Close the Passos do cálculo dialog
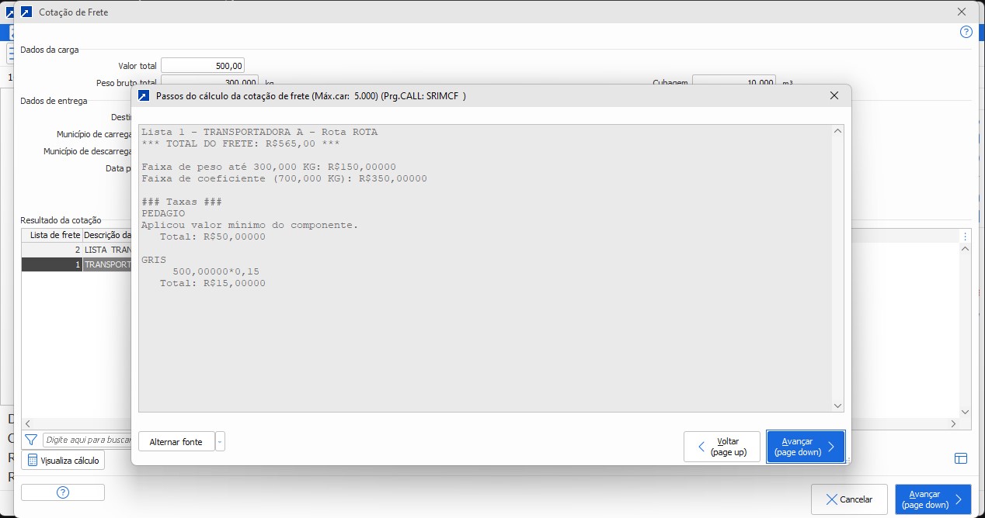Viewport: 985px width, 518px height. (834, 95)
